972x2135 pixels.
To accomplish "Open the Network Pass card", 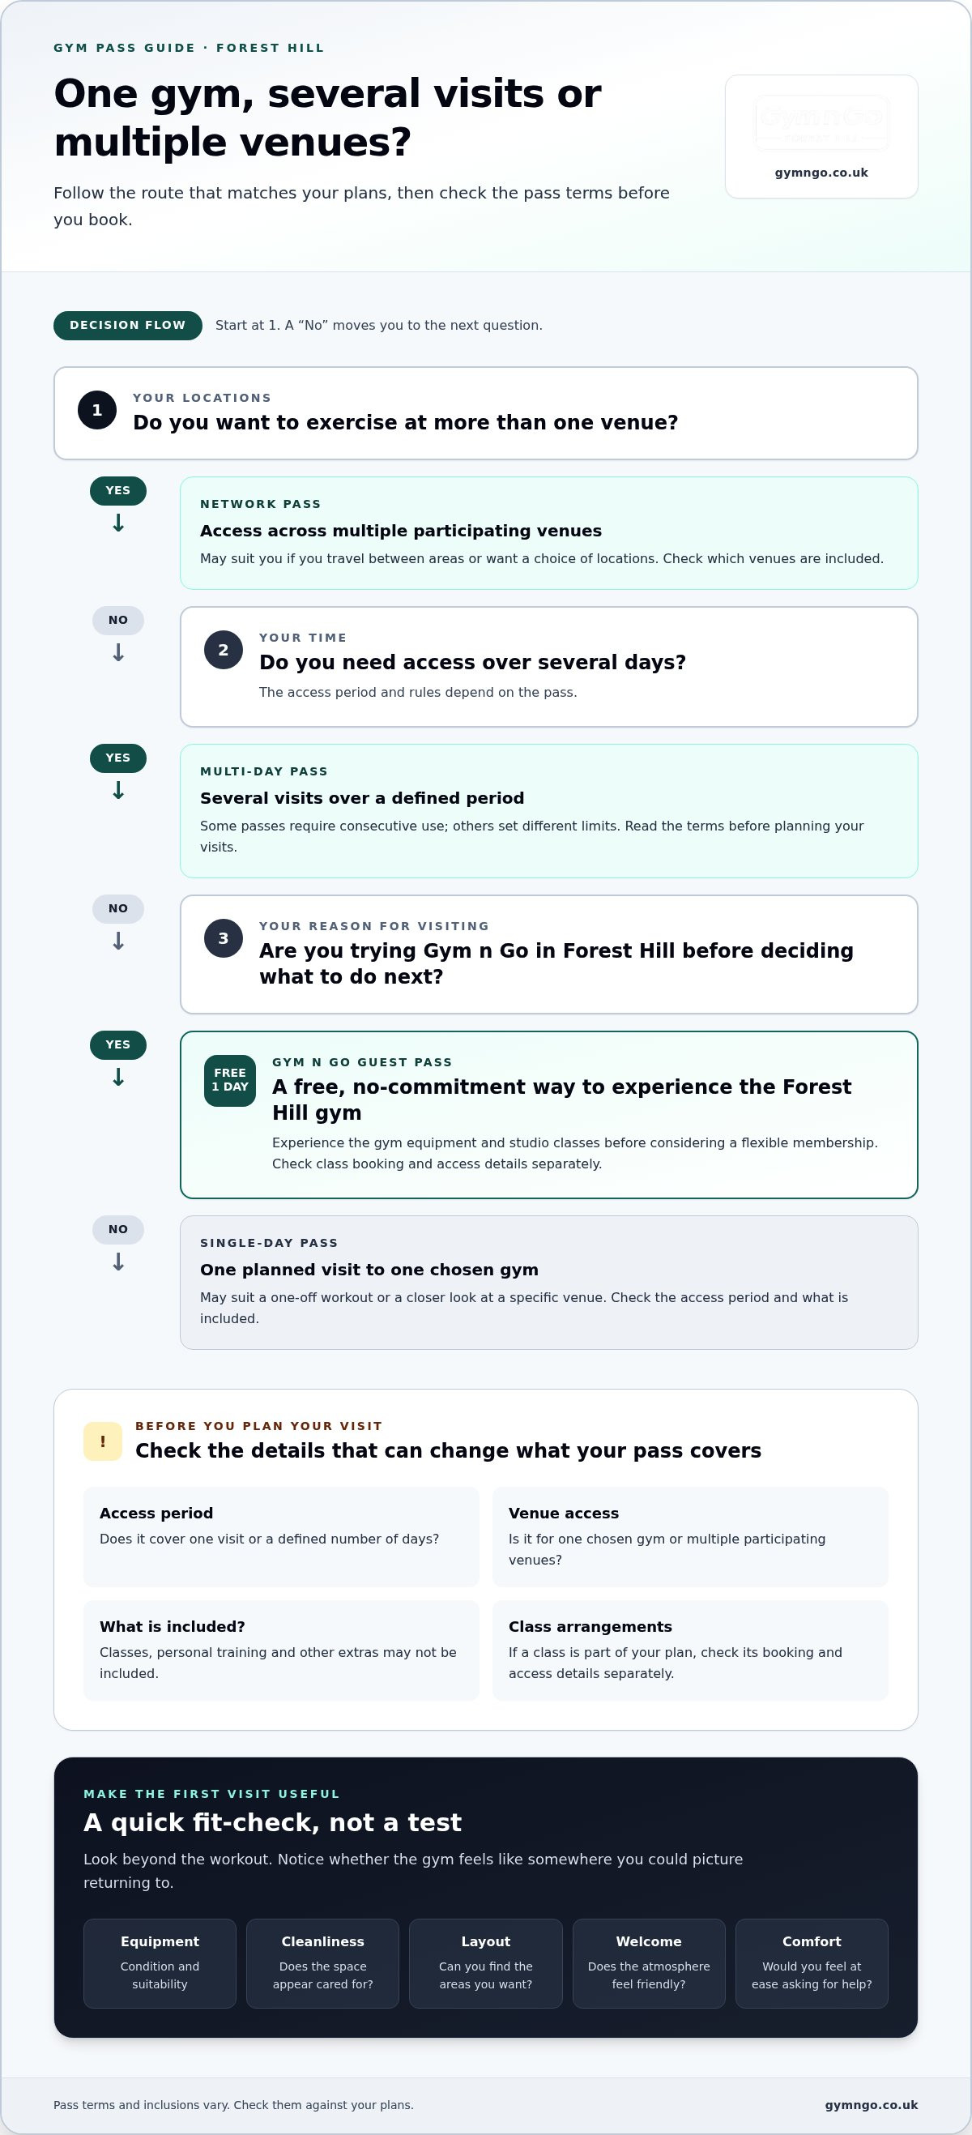I will [x=548, y=533].
